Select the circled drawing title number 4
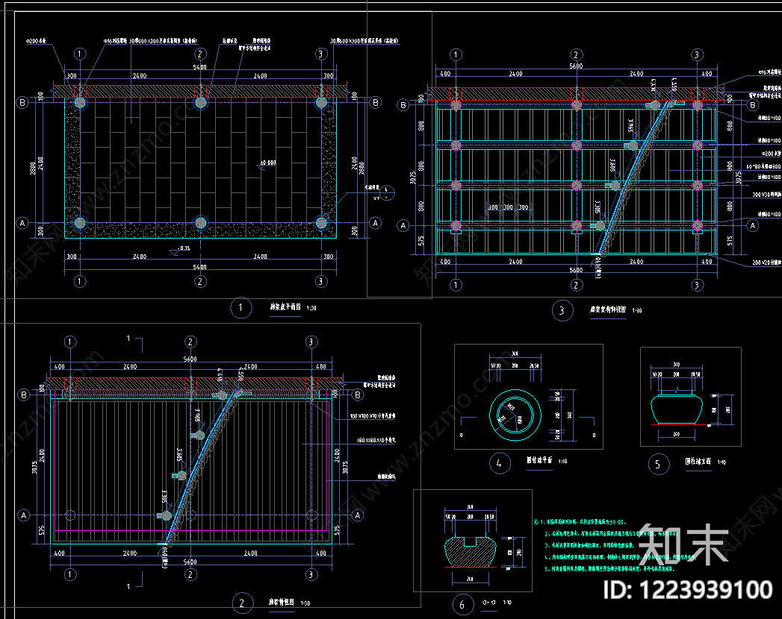Screen dimensions: 782x619 499,464
